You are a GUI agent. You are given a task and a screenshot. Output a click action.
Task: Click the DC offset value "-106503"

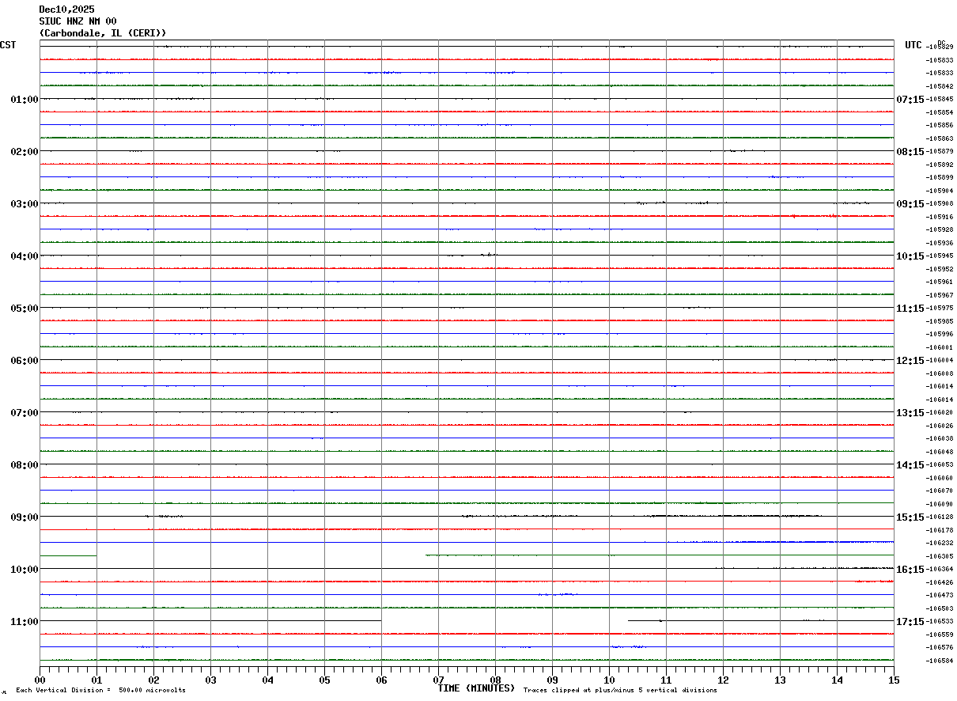coord(940,608)
